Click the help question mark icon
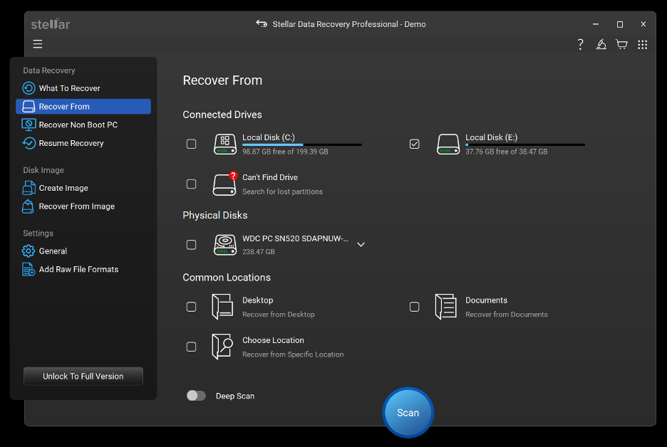 580,45
